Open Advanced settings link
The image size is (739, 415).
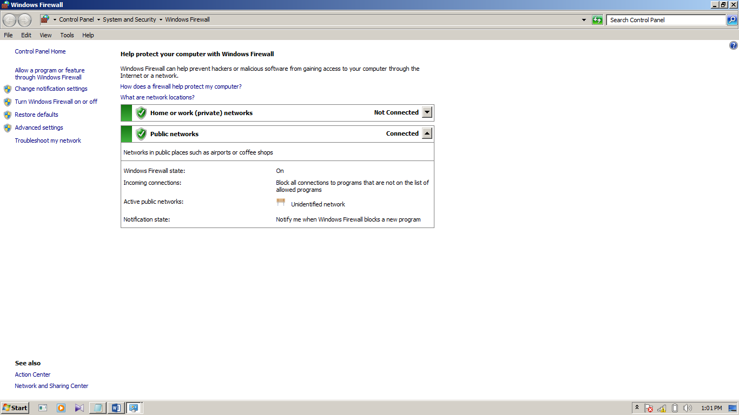coord(39,128)
